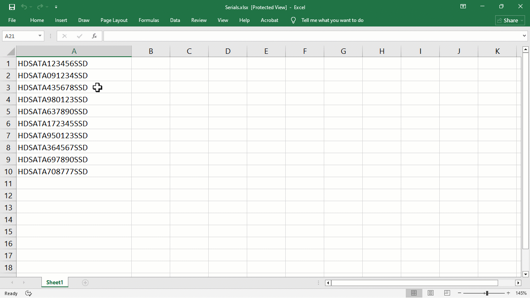Open Ribbon Display Options
Viewport: 530px width, 298px height.
tap(463, 7)
